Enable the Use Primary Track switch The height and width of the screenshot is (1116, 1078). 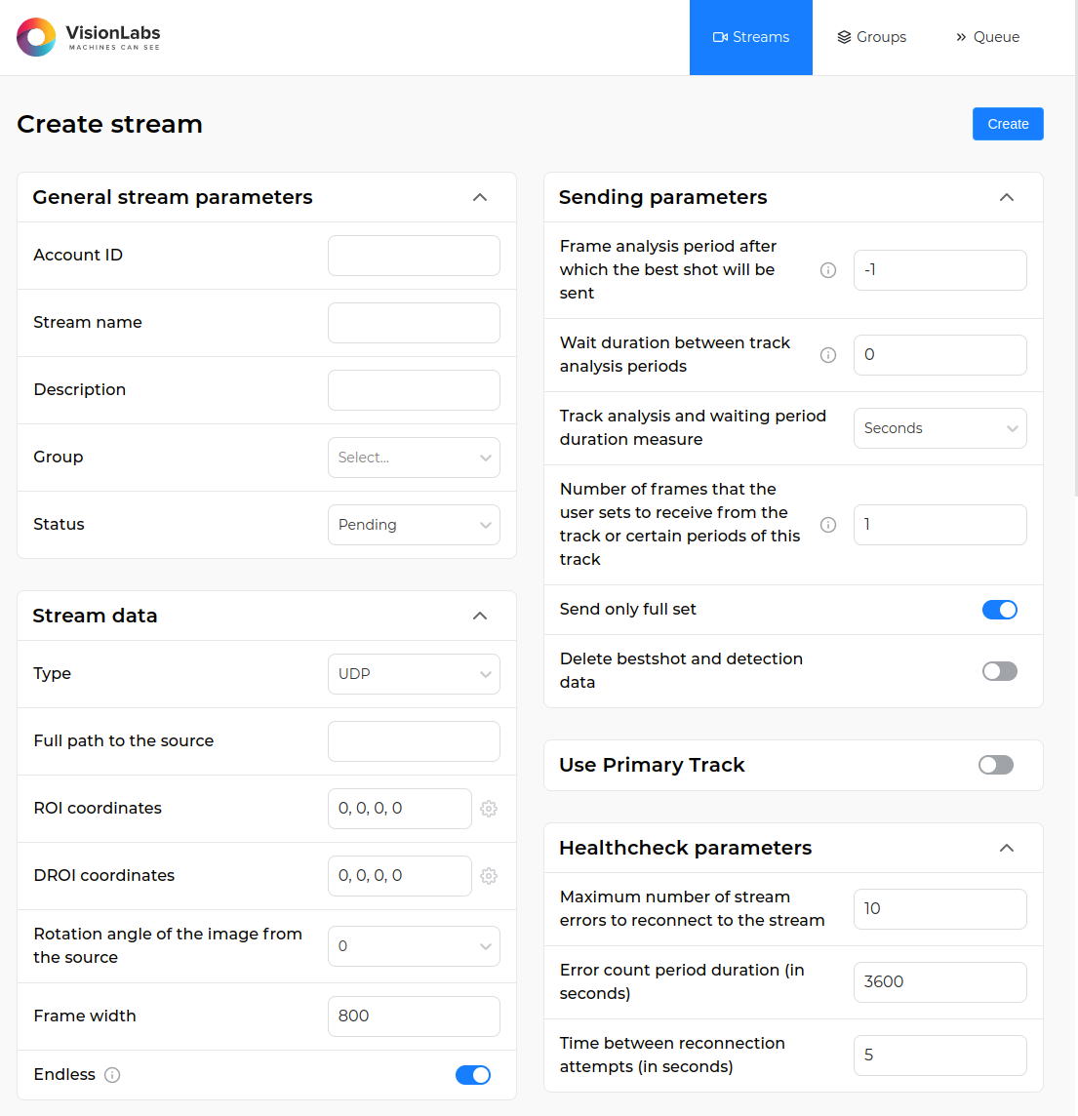coord(995,765)
